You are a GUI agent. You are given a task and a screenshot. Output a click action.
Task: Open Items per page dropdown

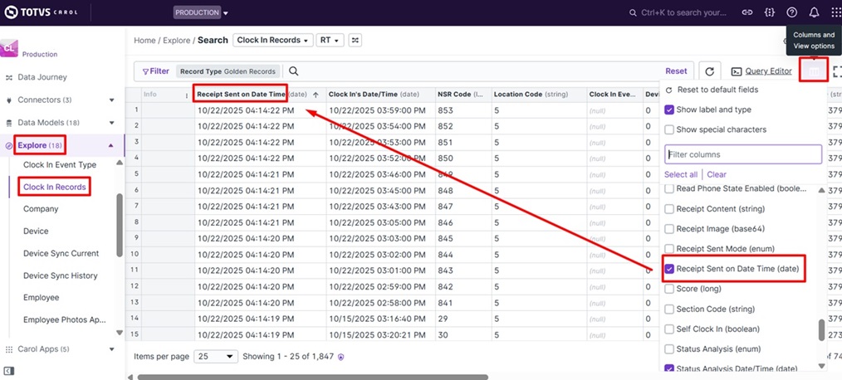point(215,357)
